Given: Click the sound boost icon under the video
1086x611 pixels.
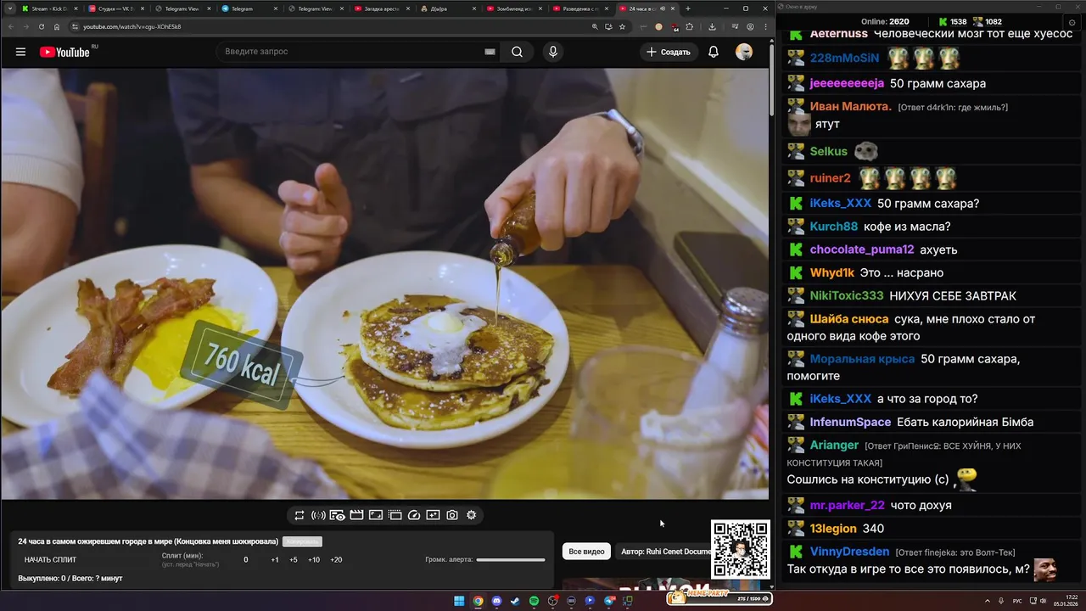Looking at the screenshot, I should (x=318, y=515).
